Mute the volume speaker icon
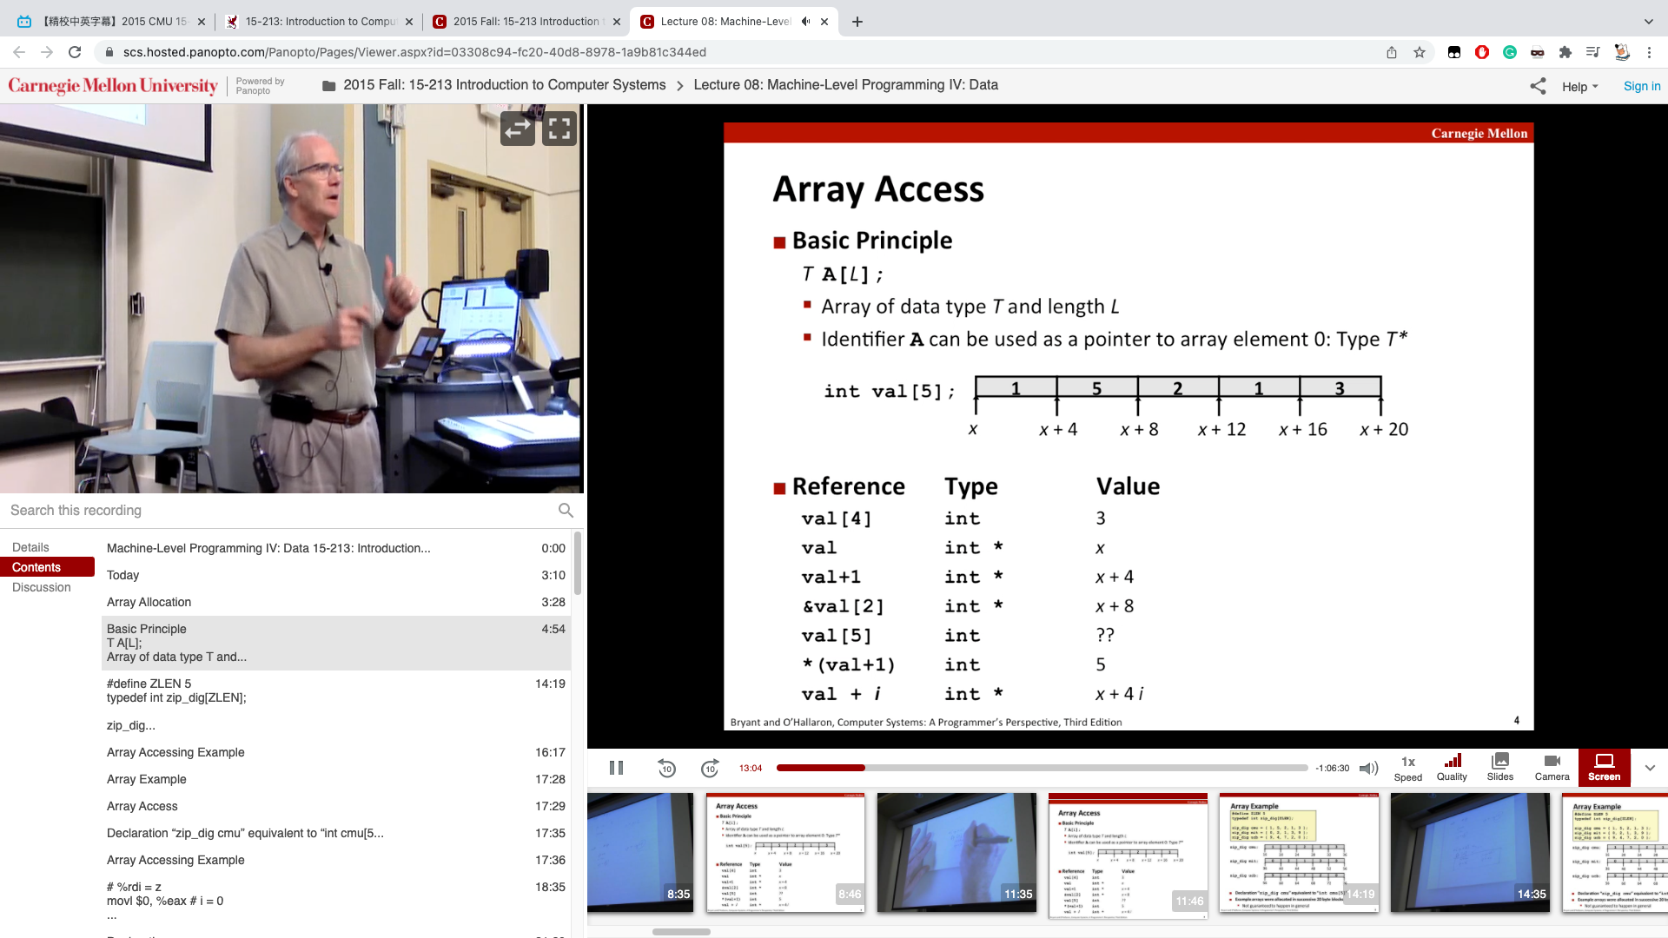1668x938 pixels. pos(1369,768)
